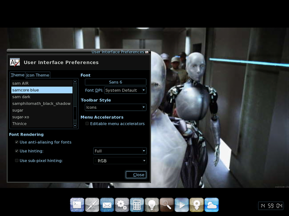Open the weather cloud dock icon
The width and height of the screenshot is (289, 216).
[x=211, y=205]
